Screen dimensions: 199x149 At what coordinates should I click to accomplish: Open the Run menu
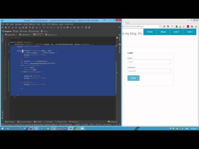(39, 24)
